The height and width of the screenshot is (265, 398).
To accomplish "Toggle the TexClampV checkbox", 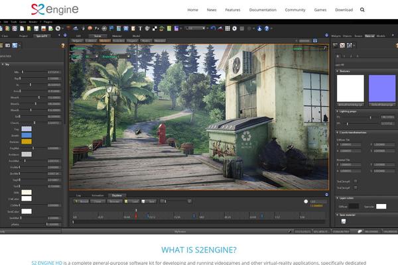I will [x=356, y=187].
